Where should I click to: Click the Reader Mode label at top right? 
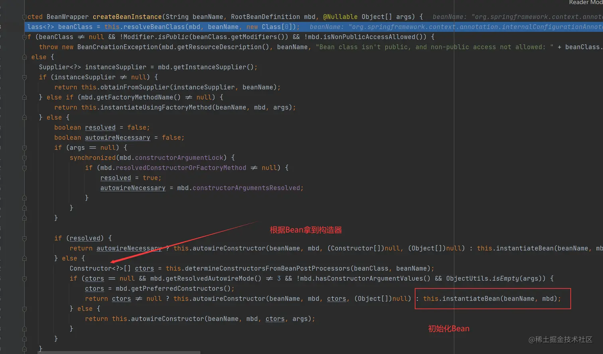pos(586,2)
